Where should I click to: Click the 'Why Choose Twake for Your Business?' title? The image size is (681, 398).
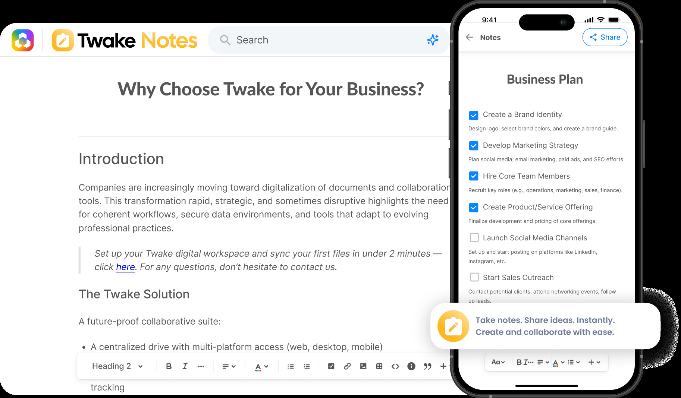[x=271, y=89]
